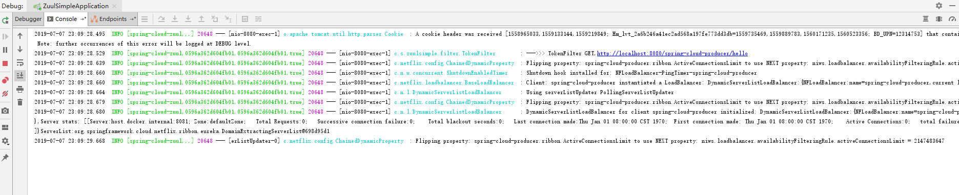Rerun ZuulSimpleApplication with the green rerun arrow
The width and height of the screenshot is (959, 195).
pyautogui.click(x=5, y=20)
